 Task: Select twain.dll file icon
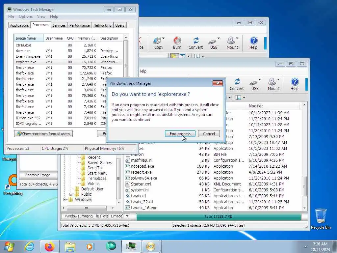coord(128,196)
